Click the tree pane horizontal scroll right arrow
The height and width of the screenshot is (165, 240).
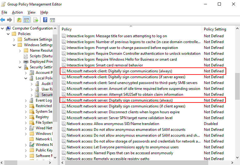tap(50, 163)
